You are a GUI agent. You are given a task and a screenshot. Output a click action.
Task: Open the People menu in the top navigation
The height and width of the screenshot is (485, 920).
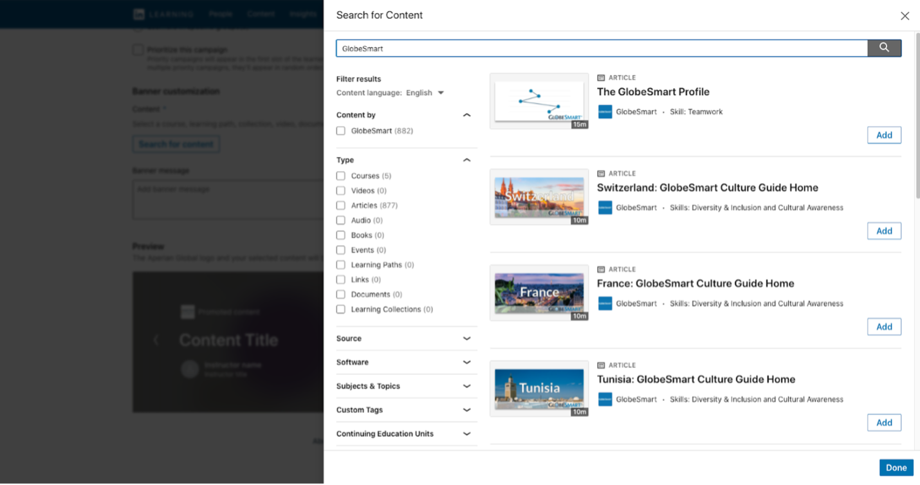[x=220, y=14]
